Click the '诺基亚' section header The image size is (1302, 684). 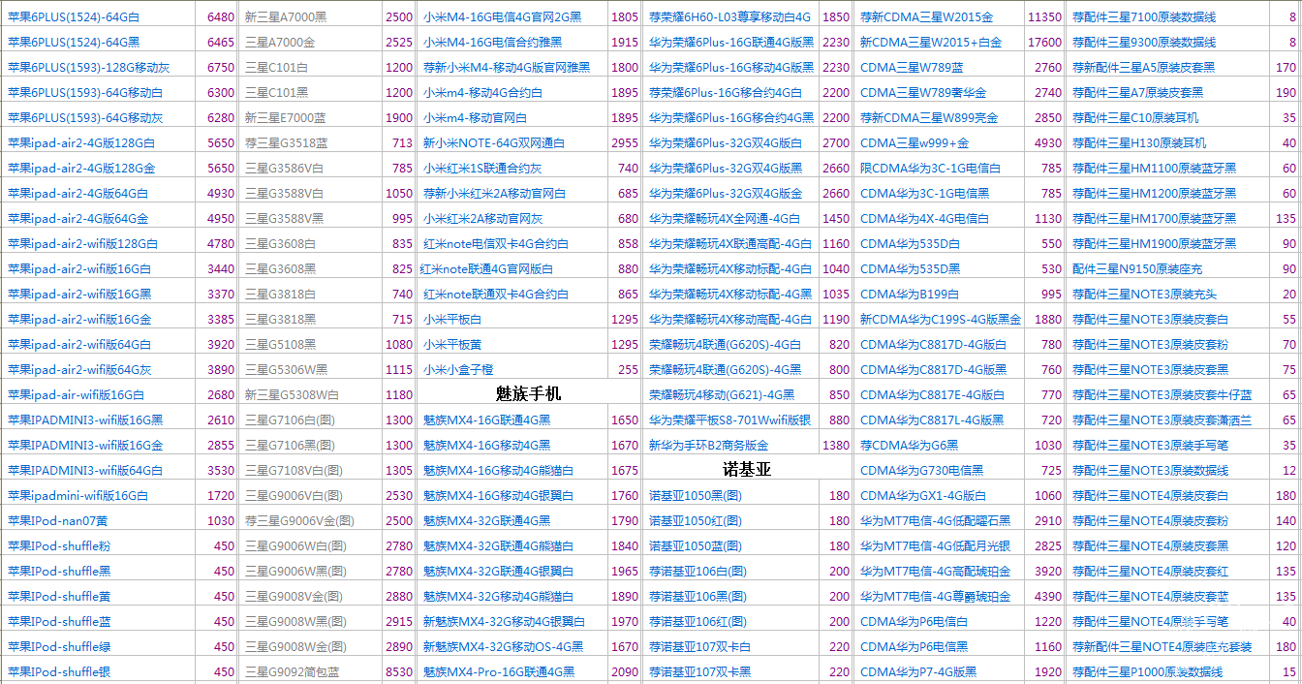[x=747, y=470]
